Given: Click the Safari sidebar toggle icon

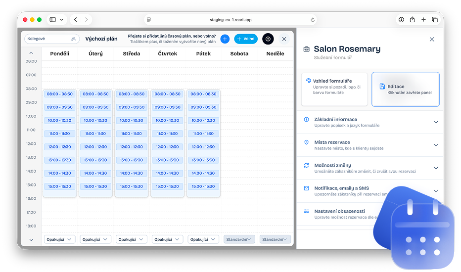Looking at the screenshot, I should pos(53,20).
